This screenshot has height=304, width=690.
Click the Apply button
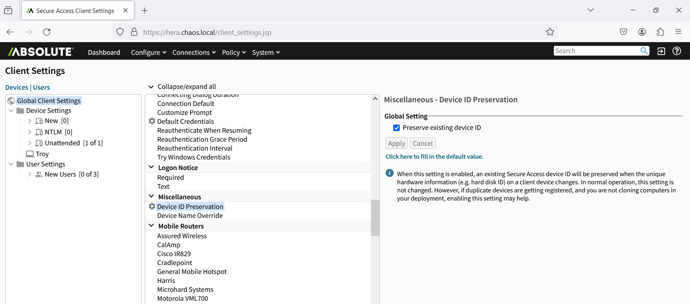coord(396,143)
